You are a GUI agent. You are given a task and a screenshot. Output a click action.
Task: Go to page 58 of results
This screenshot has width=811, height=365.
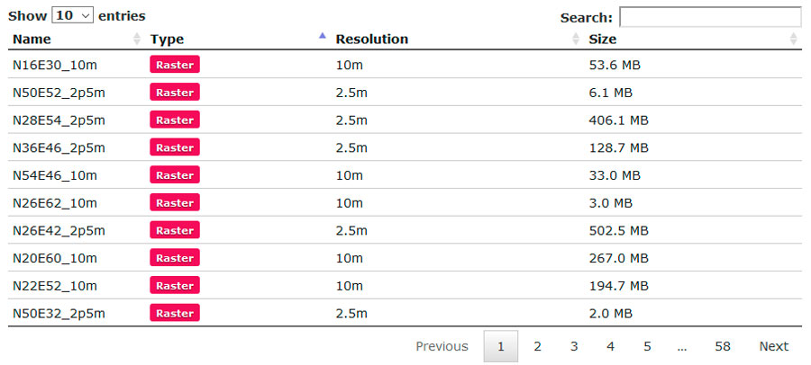[x=722, y=346]
